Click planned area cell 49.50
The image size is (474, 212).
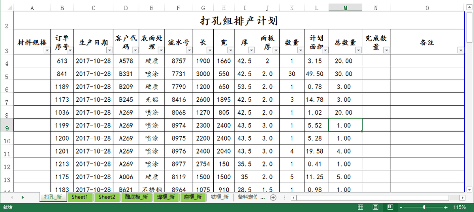pyautogui.click(x=316, y=74)
